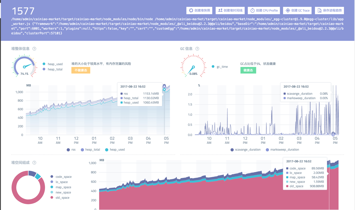Image resolution: width=355 pixels, height=210 pixels.
Task: Click new_space 1.59MB tooltip row
Action: pos(305,182)
